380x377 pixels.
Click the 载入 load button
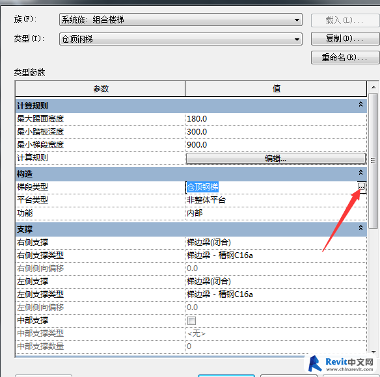tap(345, 20)
